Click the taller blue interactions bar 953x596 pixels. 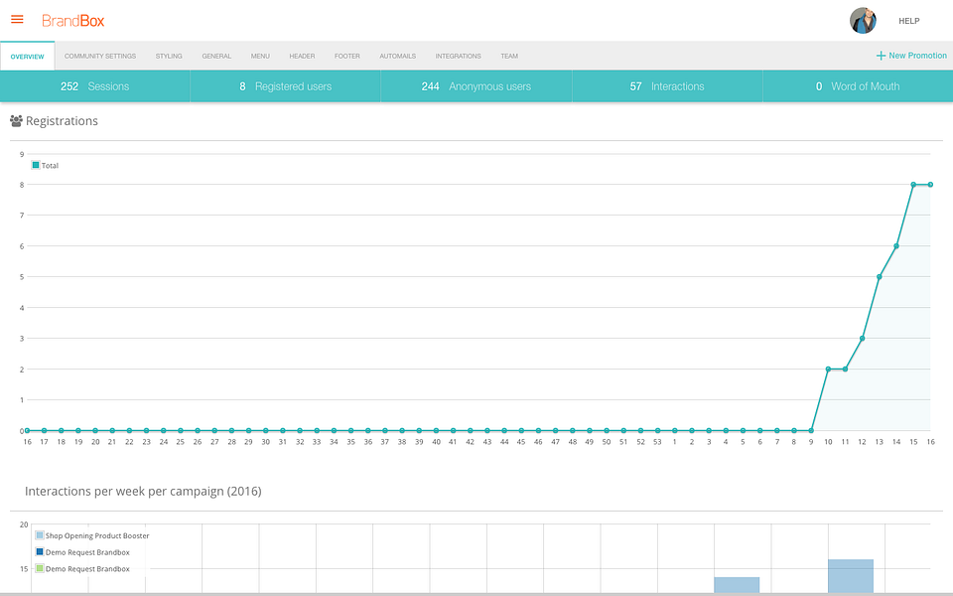[851, 576]
